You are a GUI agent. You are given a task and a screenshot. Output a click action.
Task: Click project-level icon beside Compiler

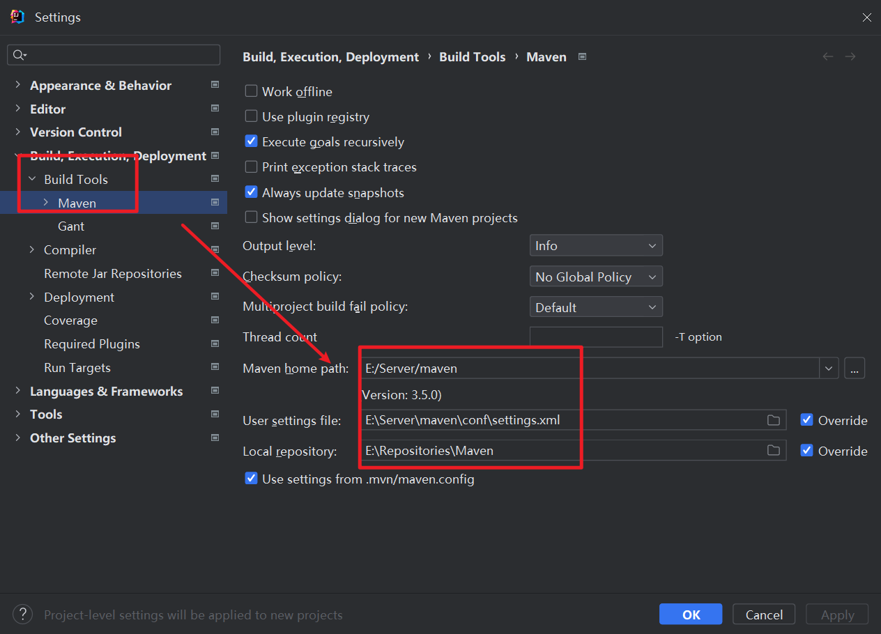(x=215, y=249)
